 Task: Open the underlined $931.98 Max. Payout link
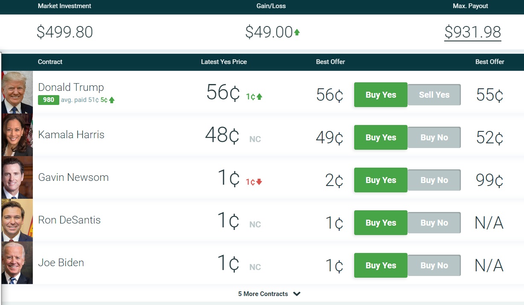point(473,32)
